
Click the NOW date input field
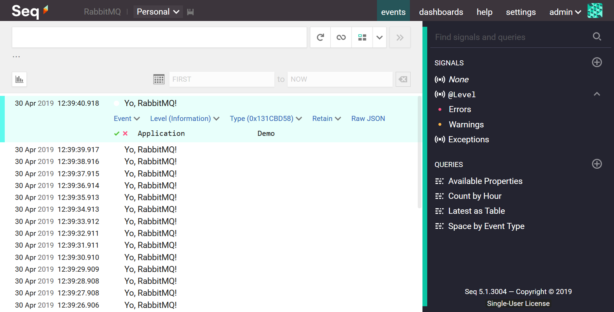[x=340, y=79]
